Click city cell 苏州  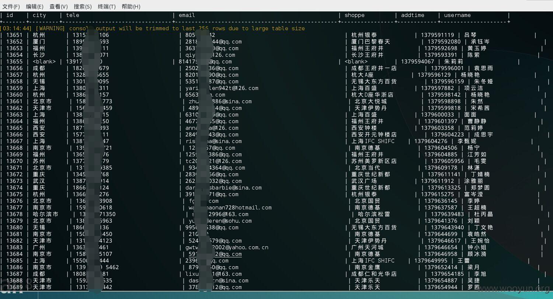[39, 161]
